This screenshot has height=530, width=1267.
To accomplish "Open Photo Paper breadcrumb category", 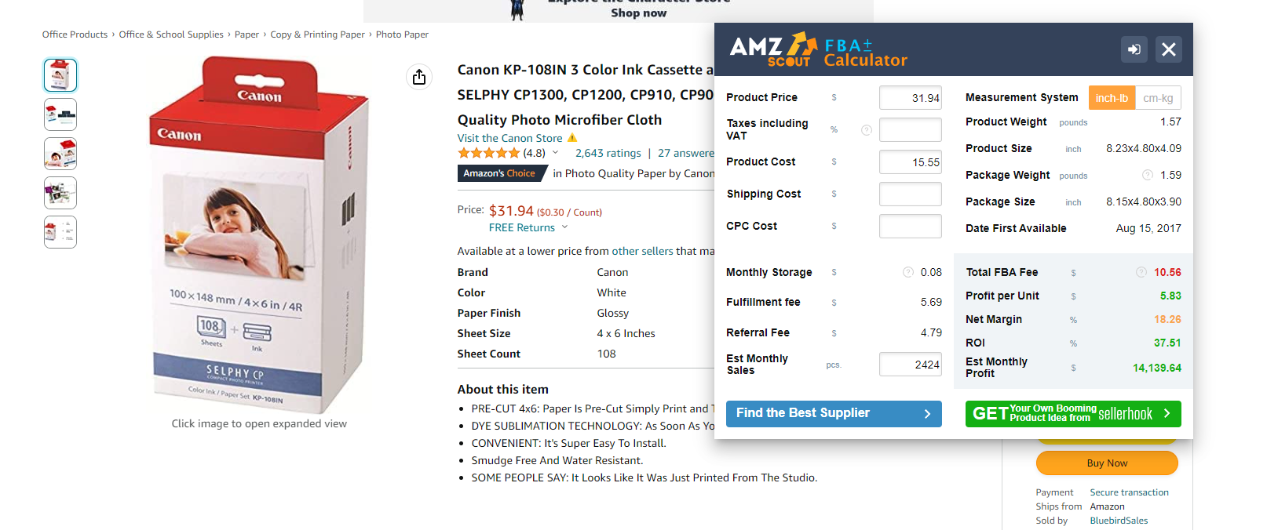I will click(402, 34).
